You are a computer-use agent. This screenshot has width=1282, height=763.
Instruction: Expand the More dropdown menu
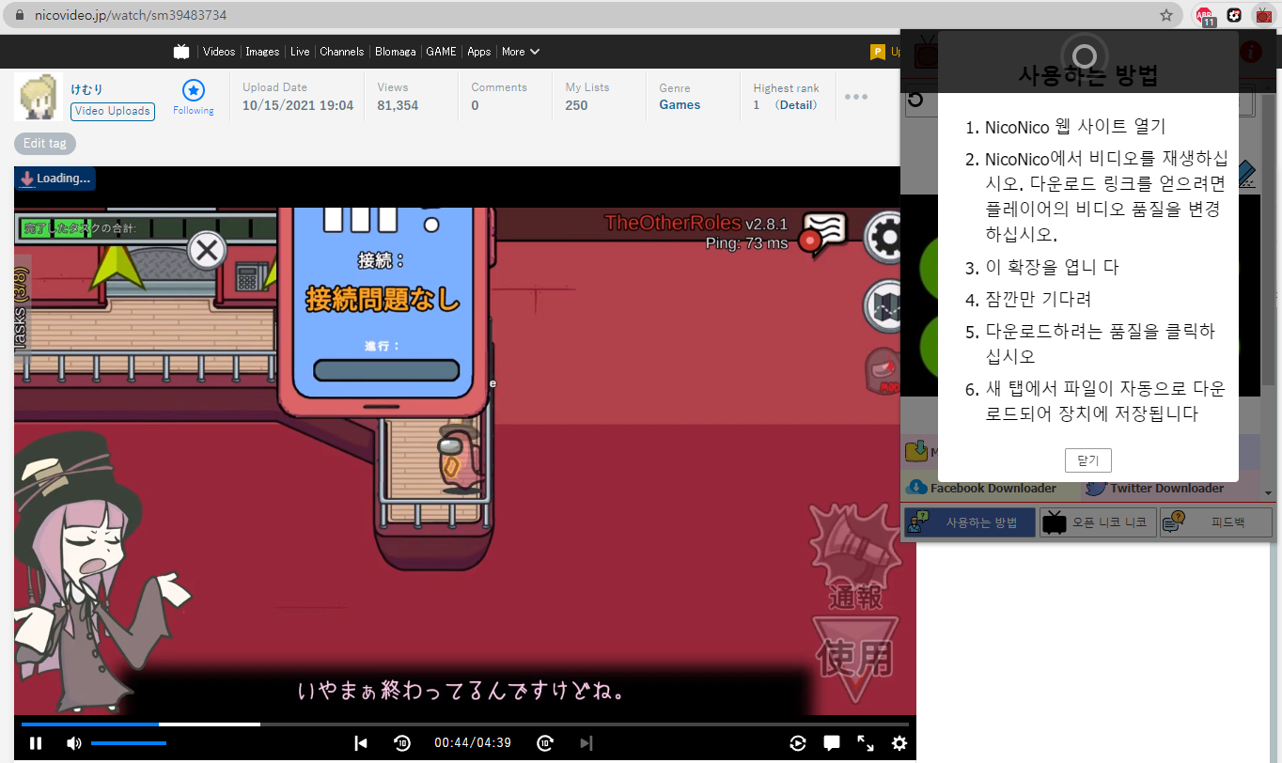[x=521, y=52]
